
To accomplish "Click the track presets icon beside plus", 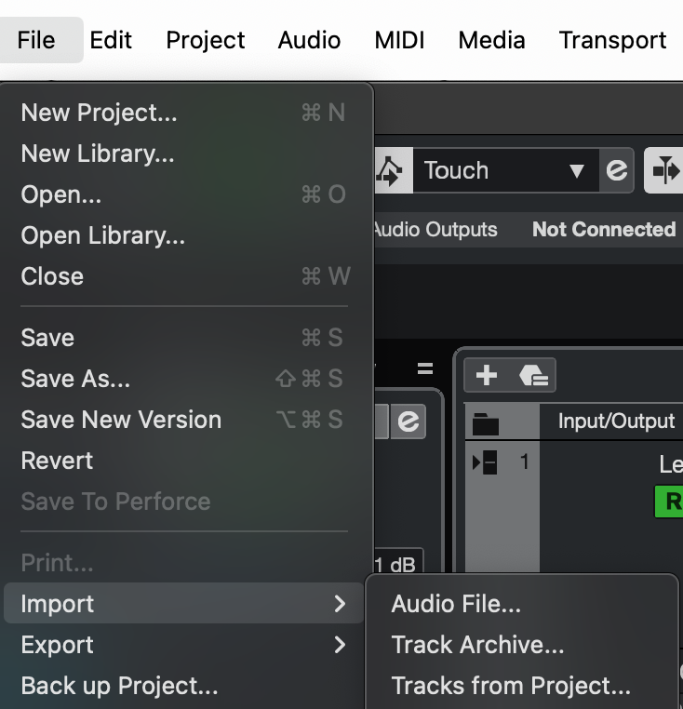I will (x=533, y=375).
